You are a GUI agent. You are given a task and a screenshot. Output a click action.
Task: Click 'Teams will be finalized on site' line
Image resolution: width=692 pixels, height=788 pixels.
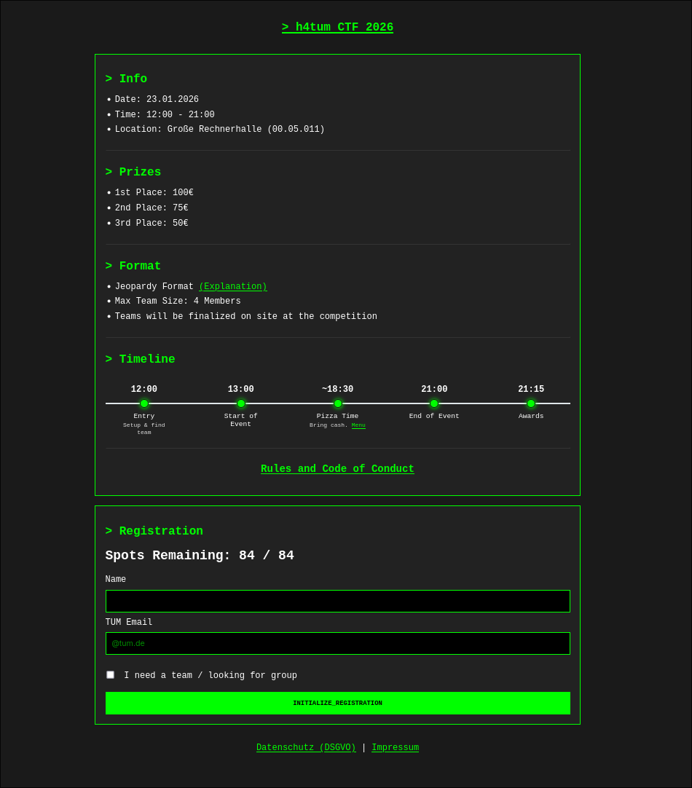pos(246,316)
